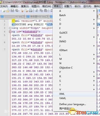Expand the C languages submenu

pyautogui.click(x=74, y=20)
